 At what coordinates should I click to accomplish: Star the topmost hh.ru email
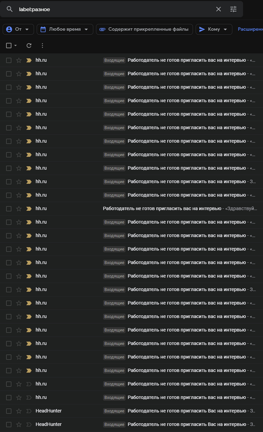point(19,60)
